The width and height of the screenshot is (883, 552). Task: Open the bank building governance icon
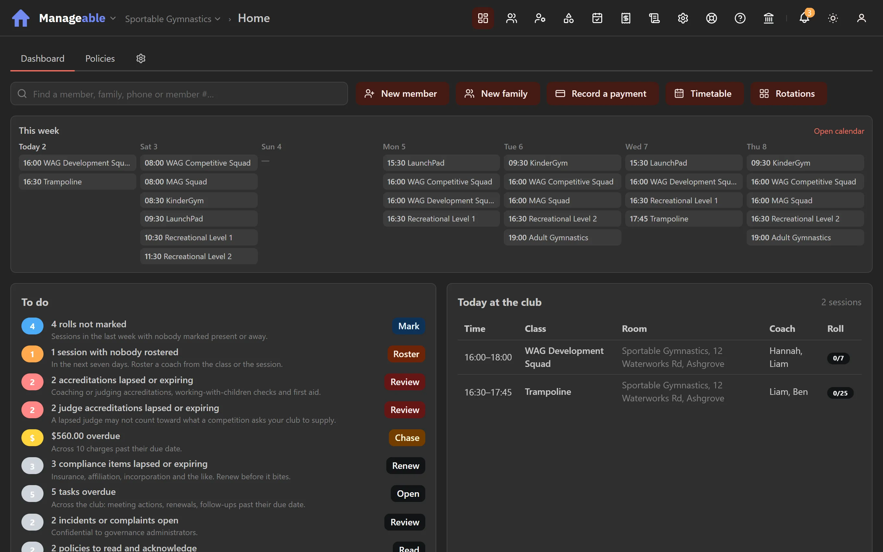point(768,18)
